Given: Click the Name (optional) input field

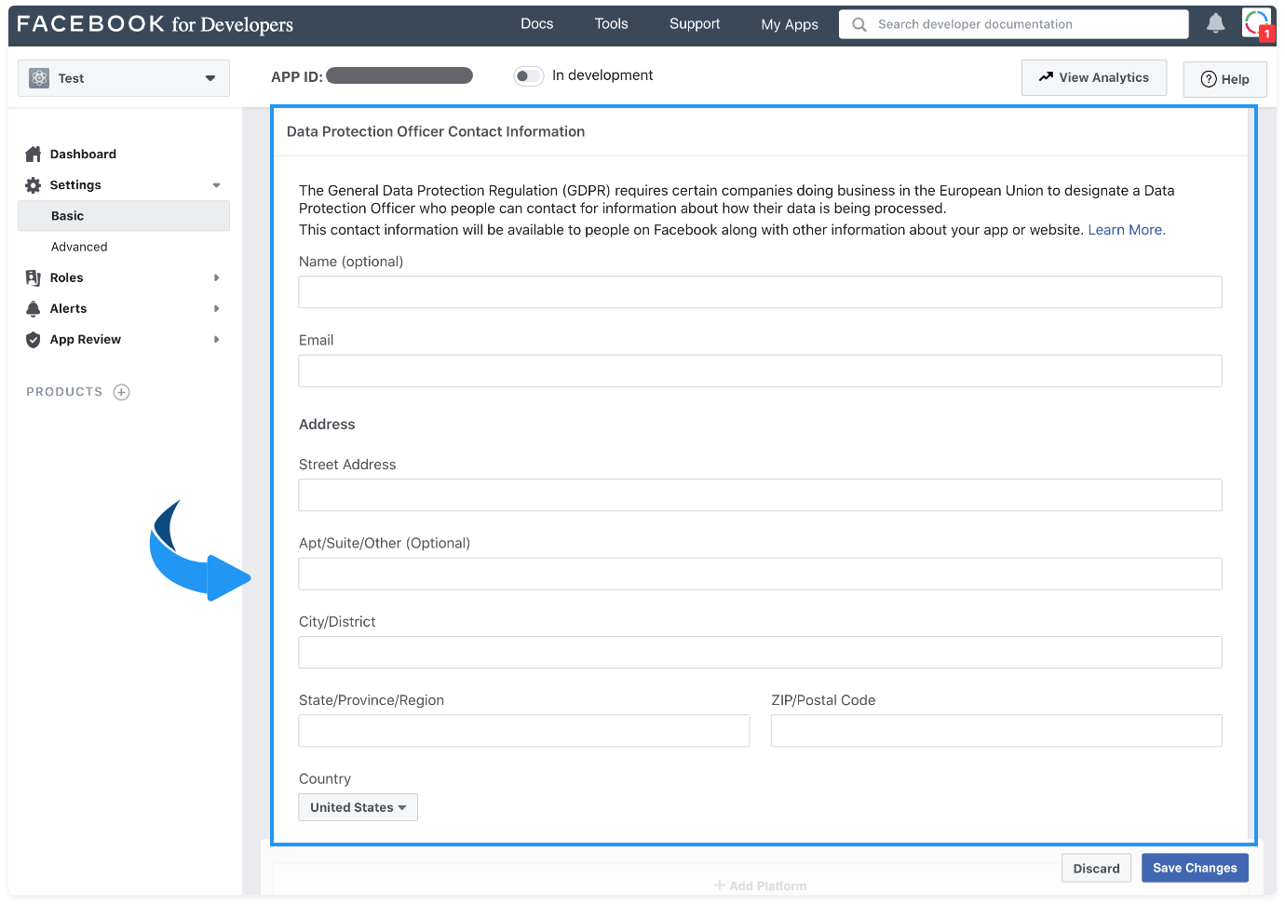Looking at the screenshot, I should 760,292.
